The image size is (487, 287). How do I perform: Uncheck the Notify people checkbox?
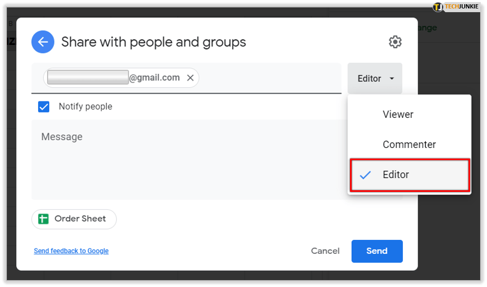tap(44, 107)
